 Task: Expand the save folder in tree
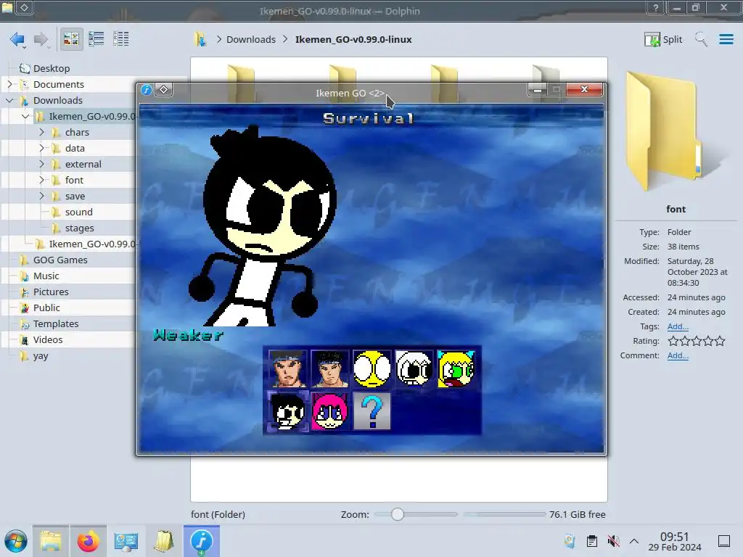pos(41,196)
